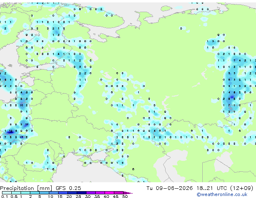This screenshot has height=198, width=256.
Task: Select the 0.1–0.5 mm palest legend swatch
Action: click(7, 193)
